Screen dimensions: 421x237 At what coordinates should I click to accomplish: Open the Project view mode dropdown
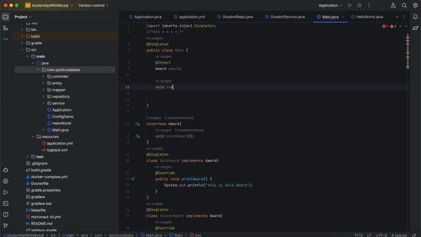(23, 16)
